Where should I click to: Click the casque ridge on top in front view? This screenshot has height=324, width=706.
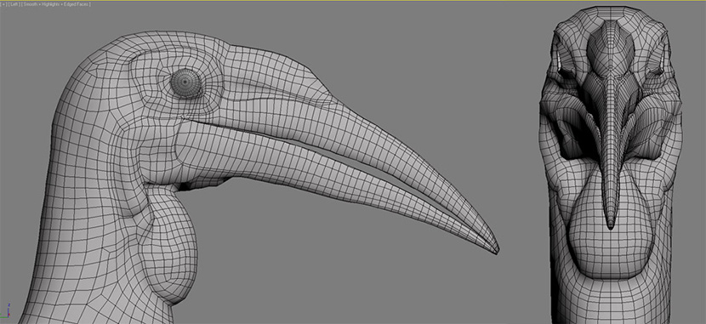click(611, 41)
